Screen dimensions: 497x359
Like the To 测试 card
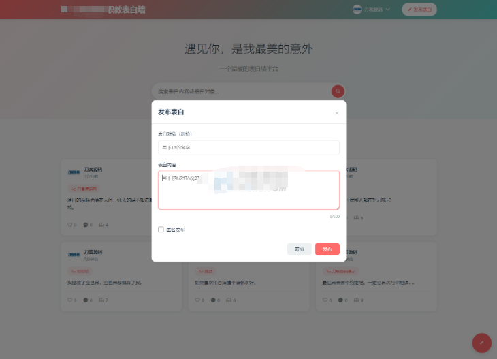point(197,300)
